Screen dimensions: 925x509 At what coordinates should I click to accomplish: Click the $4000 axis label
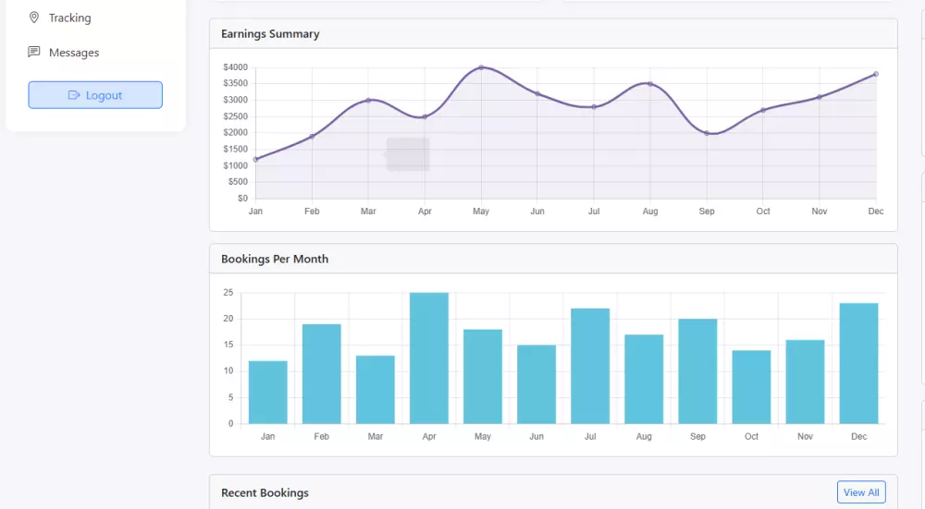click(235, 67)
